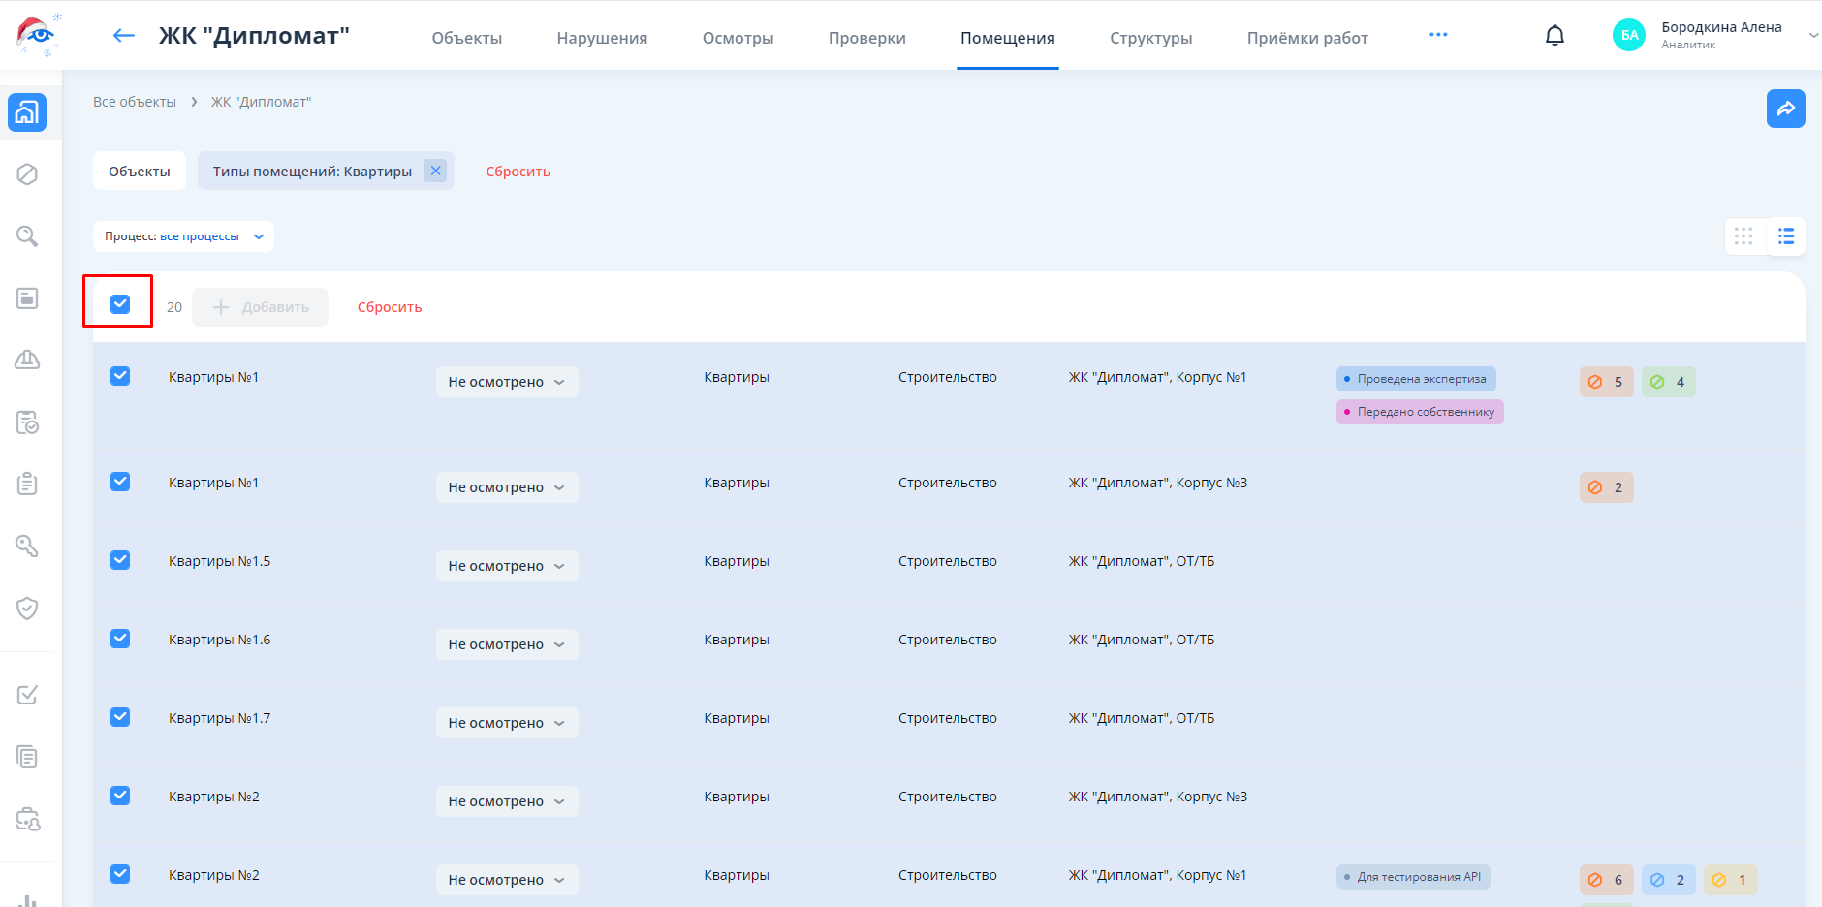Open the Нарушения tab
Screen dimensions: 1822x907
coord(602,38)
